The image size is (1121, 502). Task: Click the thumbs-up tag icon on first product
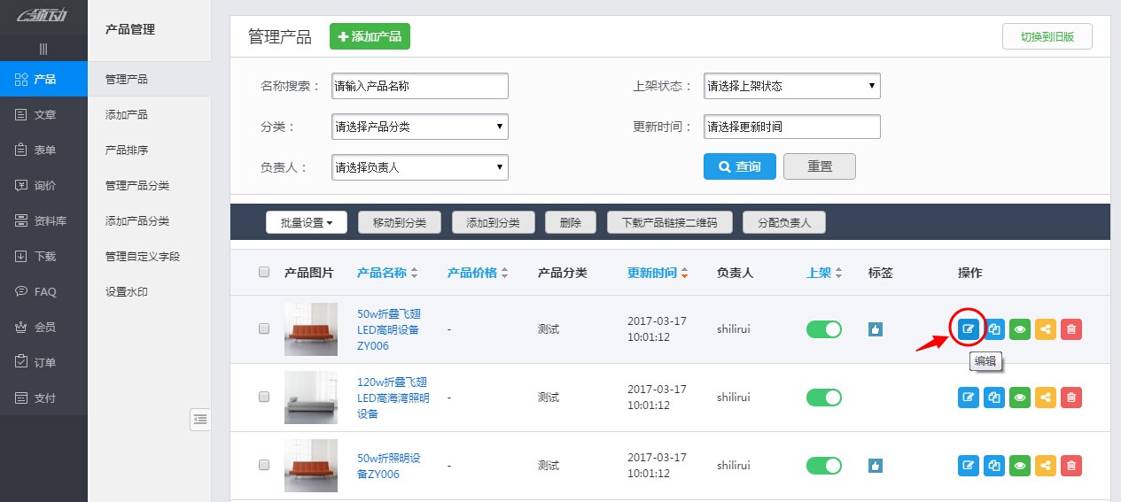(x=876, y=329)
